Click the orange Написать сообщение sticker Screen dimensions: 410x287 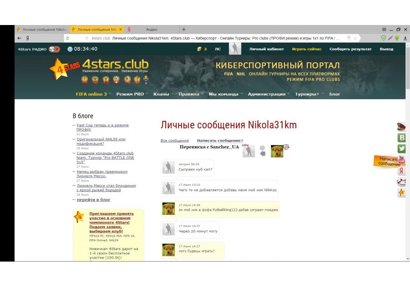[387, 161]
